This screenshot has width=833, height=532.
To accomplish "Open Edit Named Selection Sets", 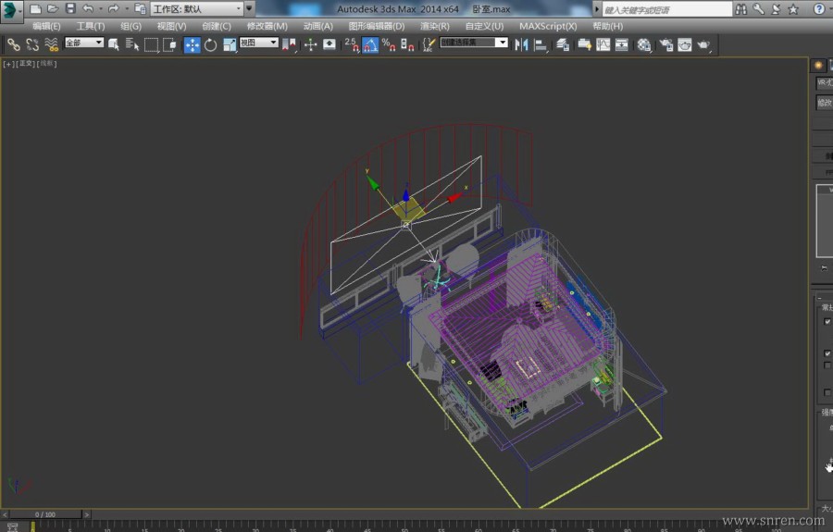I will tap(429, 45).
